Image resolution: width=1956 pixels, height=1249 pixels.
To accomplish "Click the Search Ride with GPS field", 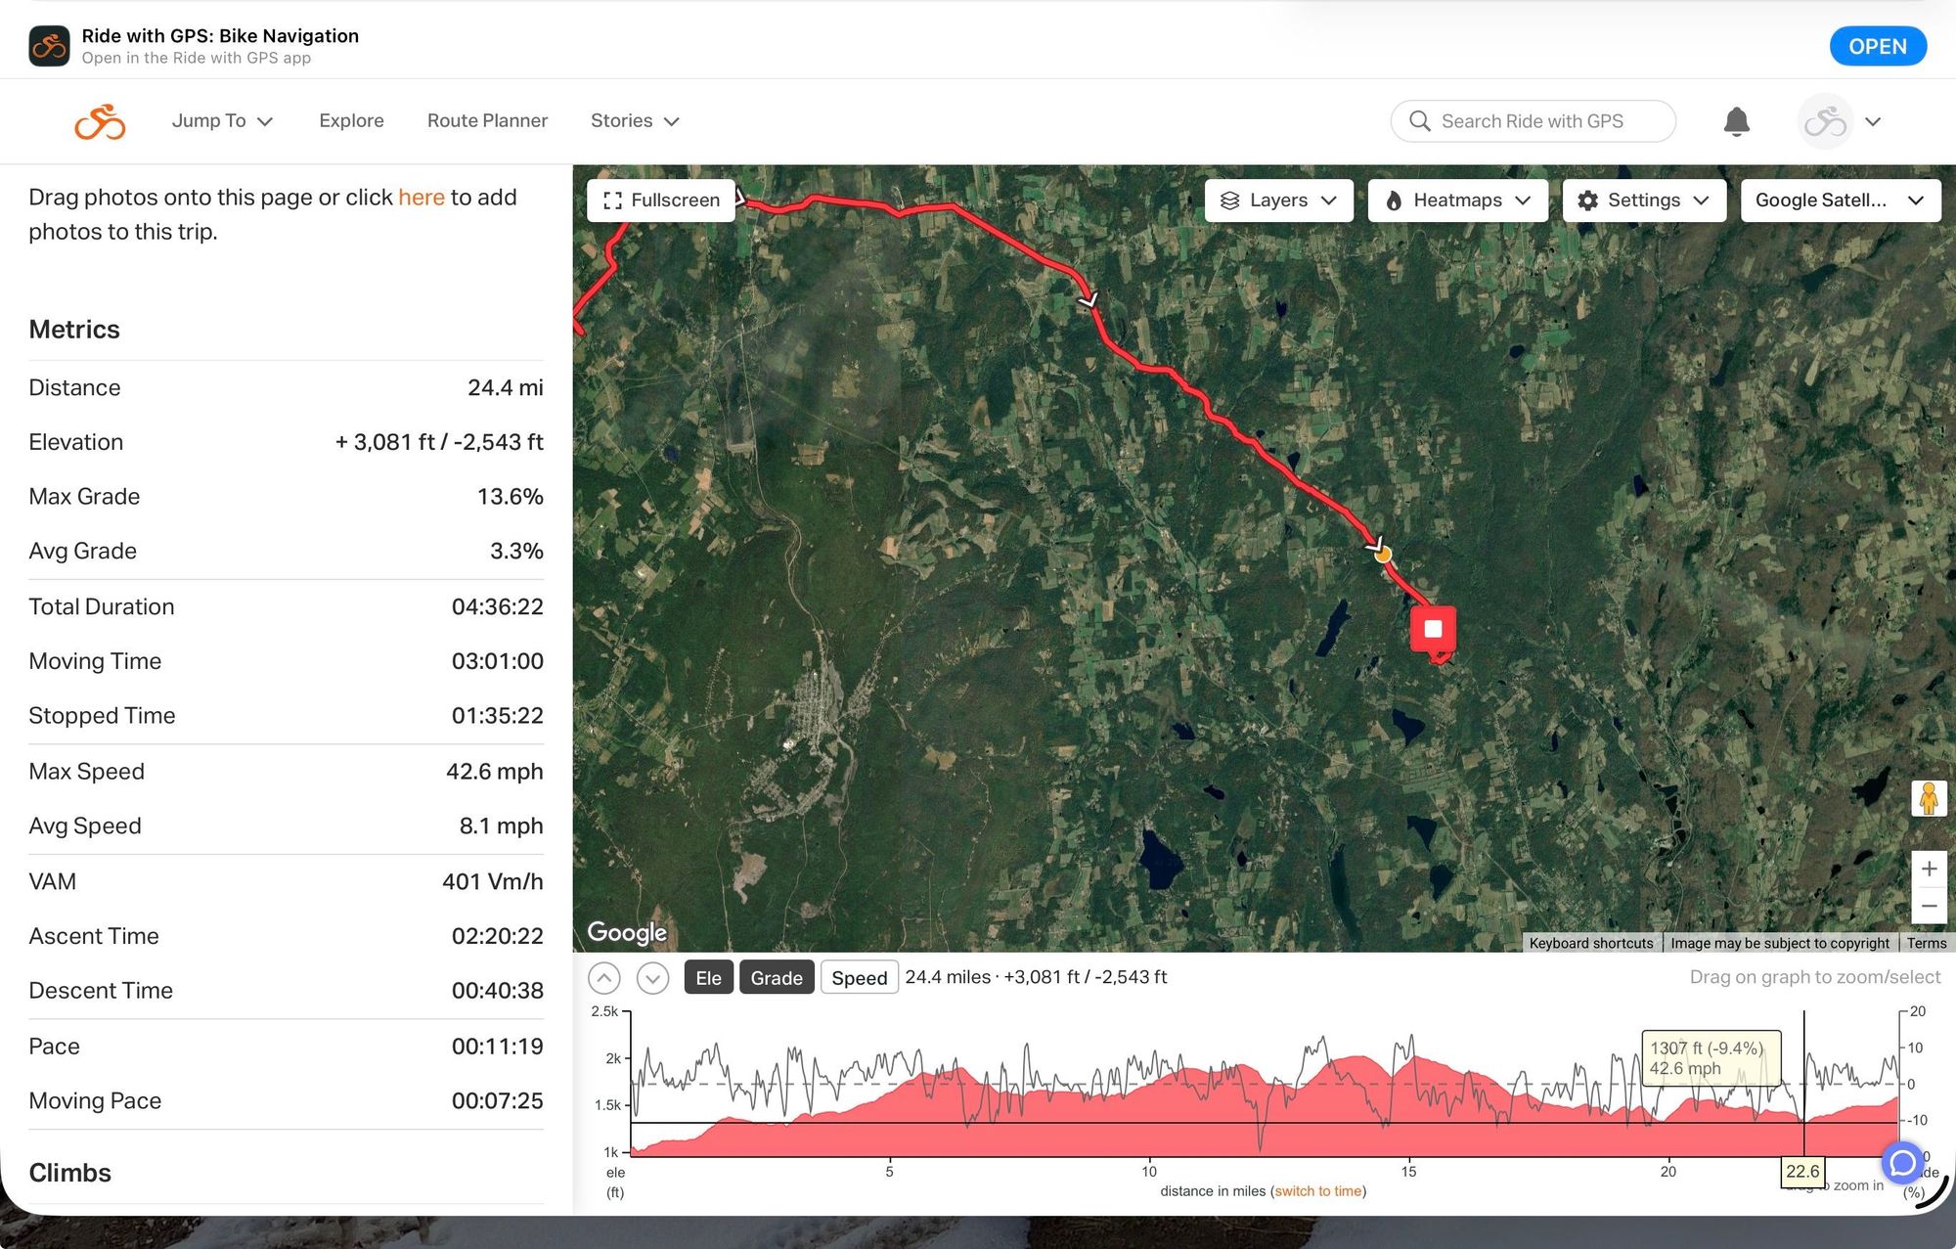I will pyautogui.click(x=1533, y=121).
